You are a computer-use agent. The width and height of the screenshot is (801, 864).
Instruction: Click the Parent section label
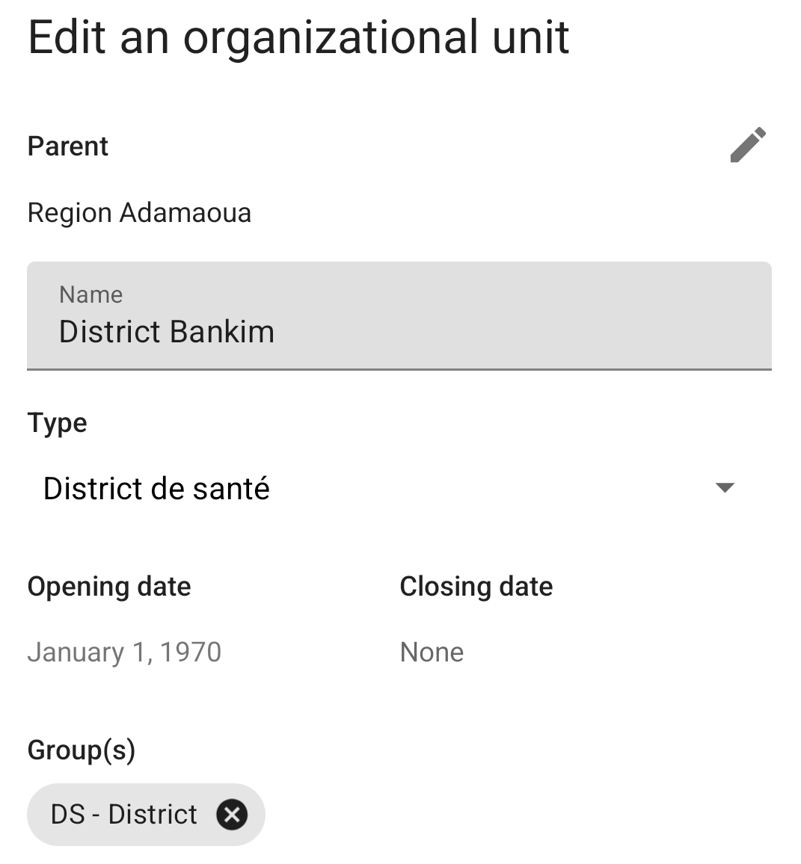(68, 146)
